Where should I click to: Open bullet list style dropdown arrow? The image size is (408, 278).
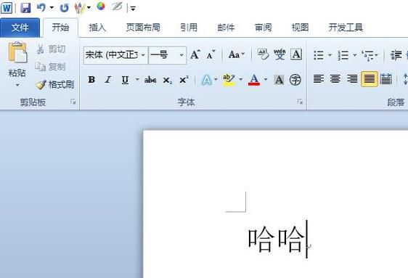(330, 55)
